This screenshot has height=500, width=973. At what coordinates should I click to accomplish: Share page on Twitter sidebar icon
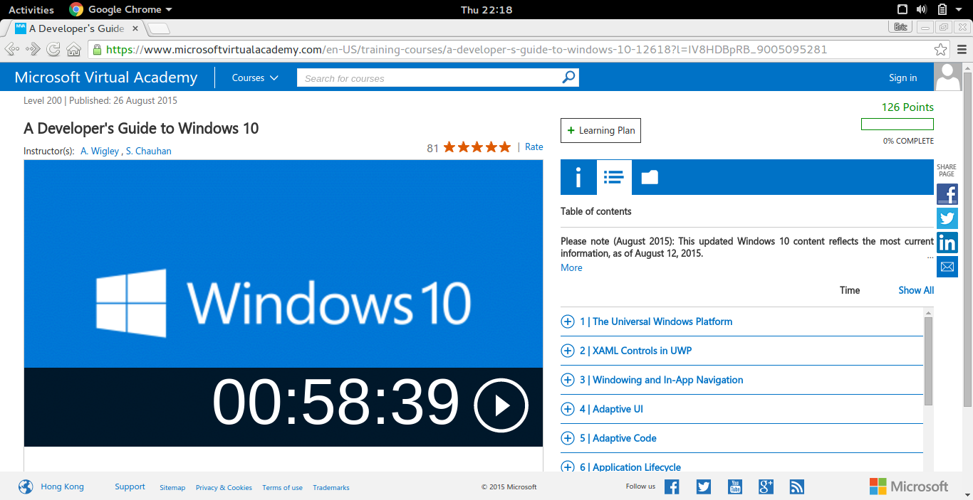(x=947, y=218)
